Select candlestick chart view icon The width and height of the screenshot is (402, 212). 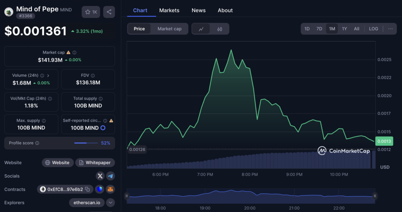pyautogui.click(x=220, y=29)
